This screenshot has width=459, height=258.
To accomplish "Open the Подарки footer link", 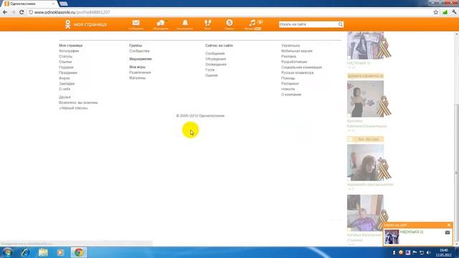I will click(x=66, y=67).
